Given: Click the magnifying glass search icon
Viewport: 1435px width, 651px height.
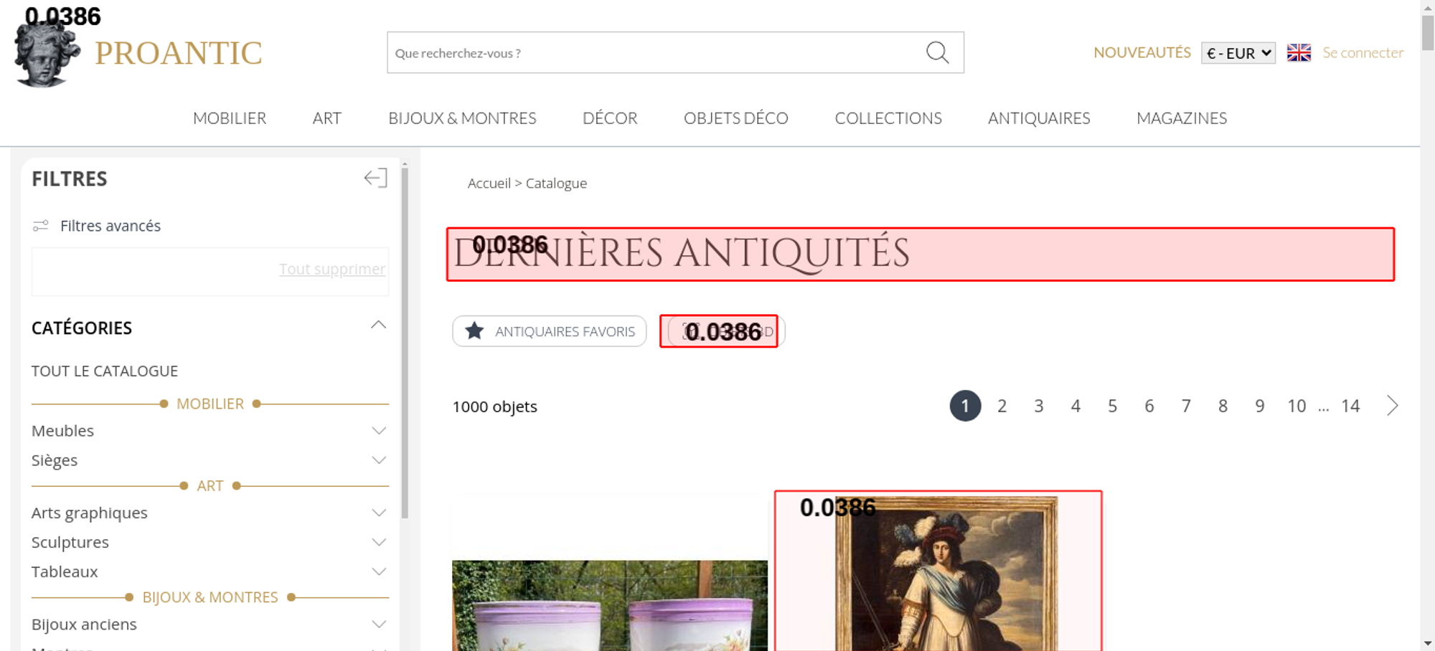Looking at the screenshot, I should tap(937, 52).
